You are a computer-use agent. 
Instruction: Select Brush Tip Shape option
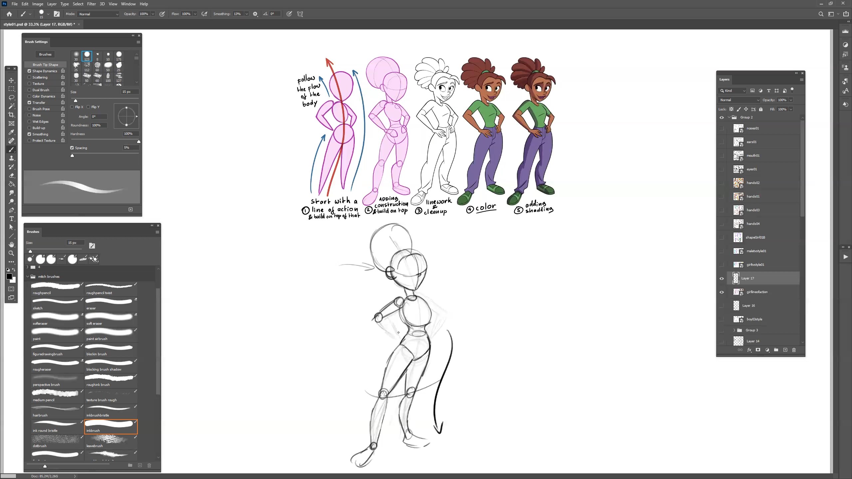45,65
